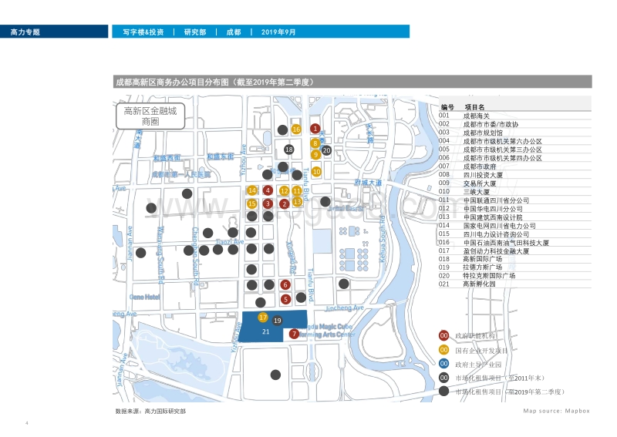
Task: Click table row 016 中国石油西南油气田科技大厦
Action: [x=514, y=243]
